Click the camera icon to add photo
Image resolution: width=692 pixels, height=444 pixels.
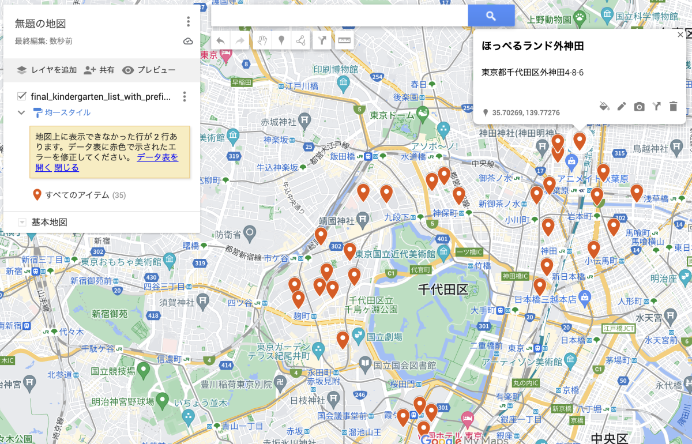point(639,106)
